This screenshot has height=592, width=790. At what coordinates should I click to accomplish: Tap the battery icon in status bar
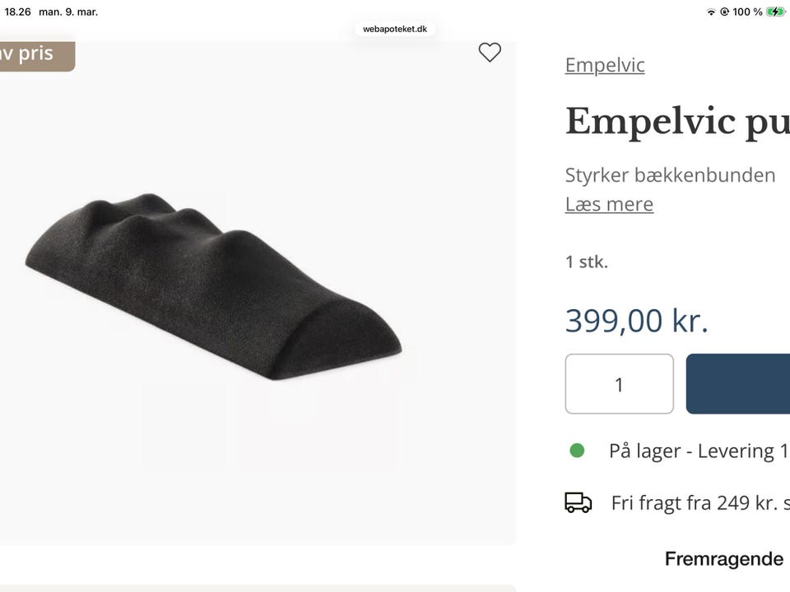click(x=775, y=12)
